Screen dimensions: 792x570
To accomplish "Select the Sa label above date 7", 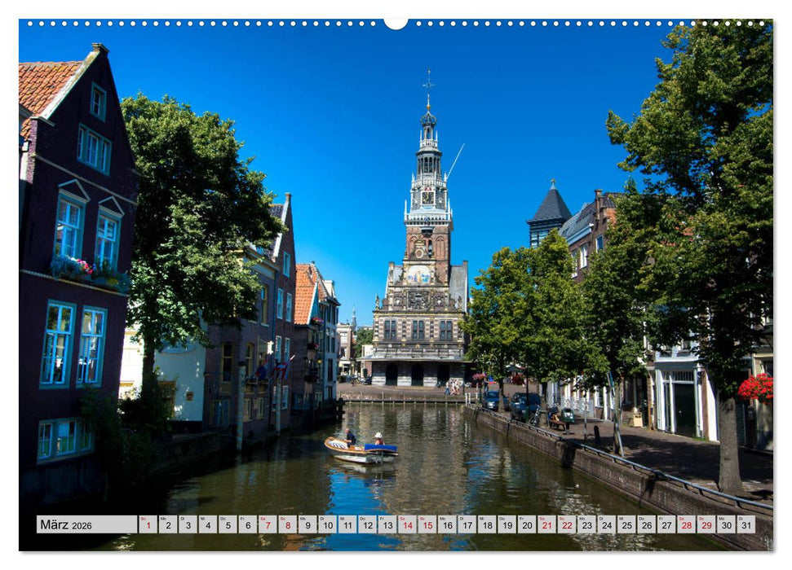I will pyautogui.click(x=265, y=520).
